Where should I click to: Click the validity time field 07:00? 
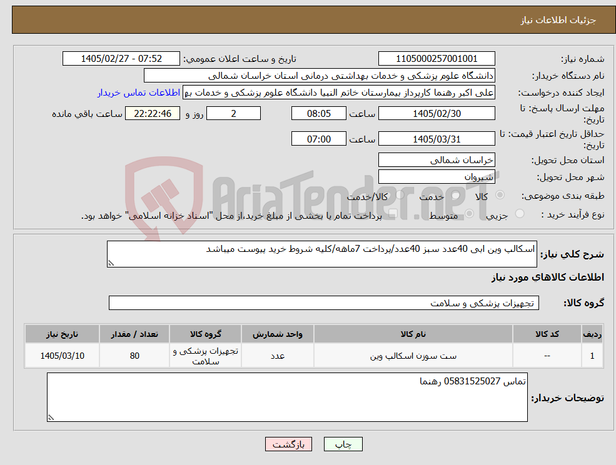[x=318, y=139]
